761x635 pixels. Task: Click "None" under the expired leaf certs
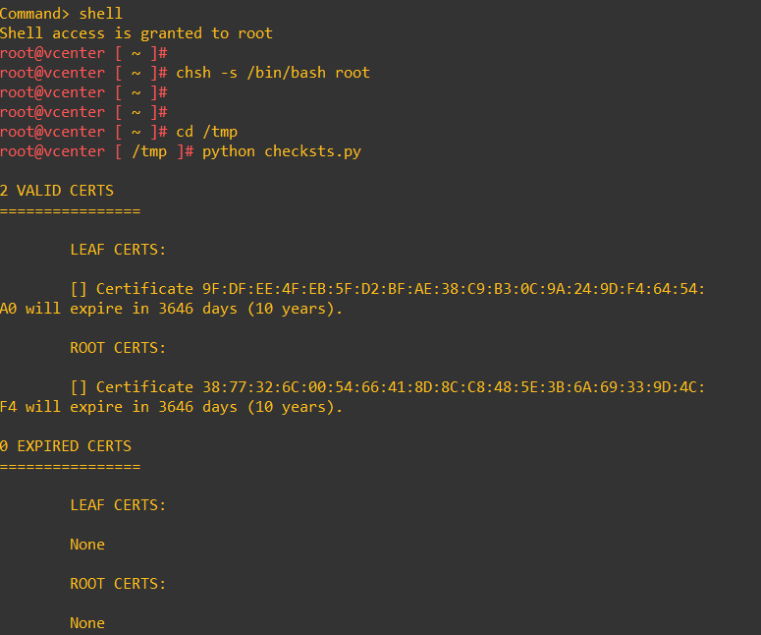[x=87, y=545]
